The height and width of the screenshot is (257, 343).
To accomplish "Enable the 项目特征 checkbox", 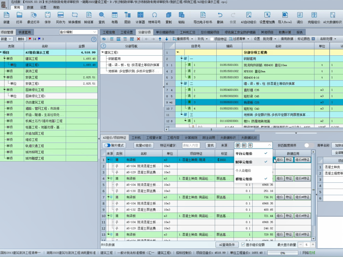I will [212, 39].
